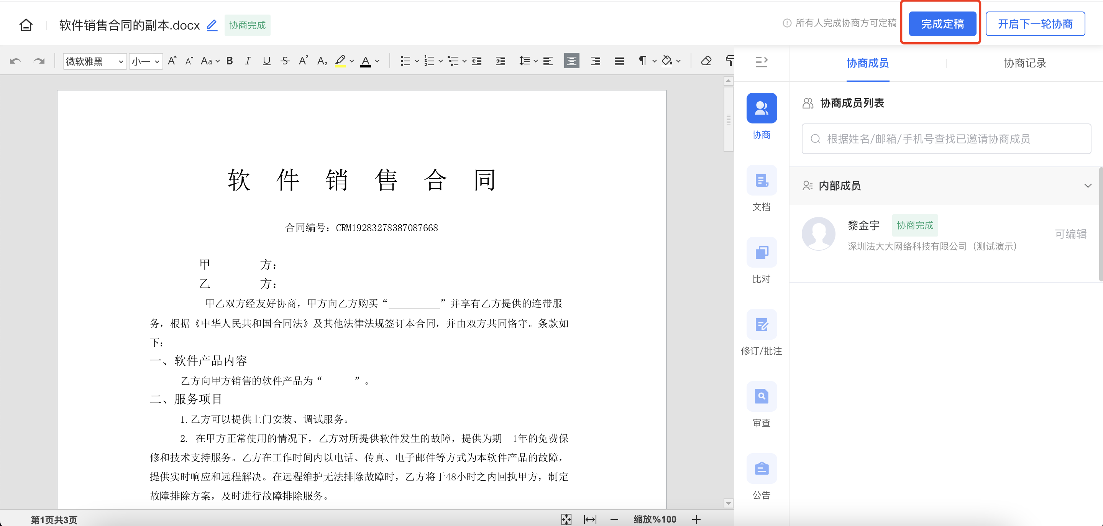Open the line spacing dropdown
Viewport: 1103px width, 526px height.
coord(535,61)
